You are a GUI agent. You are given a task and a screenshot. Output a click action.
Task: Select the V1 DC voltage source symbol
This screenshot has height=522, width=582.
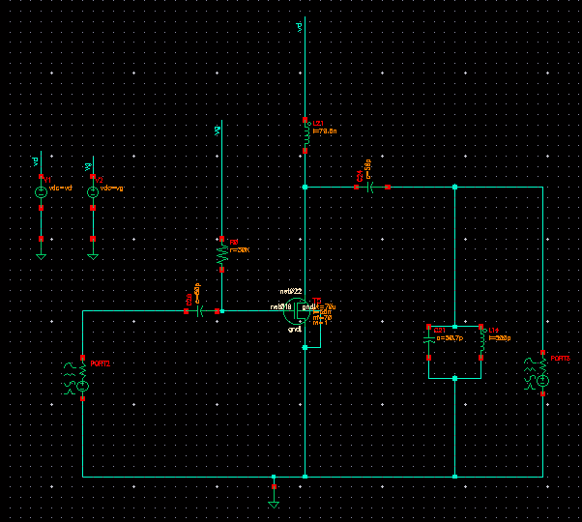41,192
